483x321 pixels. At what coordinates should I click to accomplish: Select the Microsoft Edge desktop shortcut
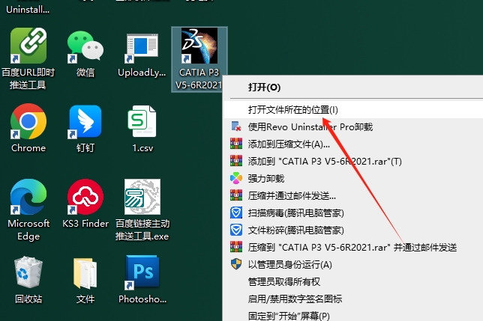tap(28, 198)
